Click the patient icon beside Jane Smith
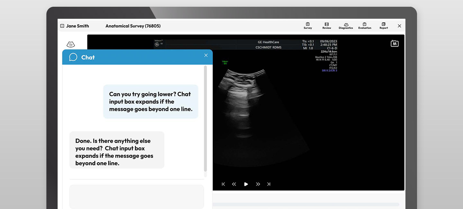 [62, 26]
